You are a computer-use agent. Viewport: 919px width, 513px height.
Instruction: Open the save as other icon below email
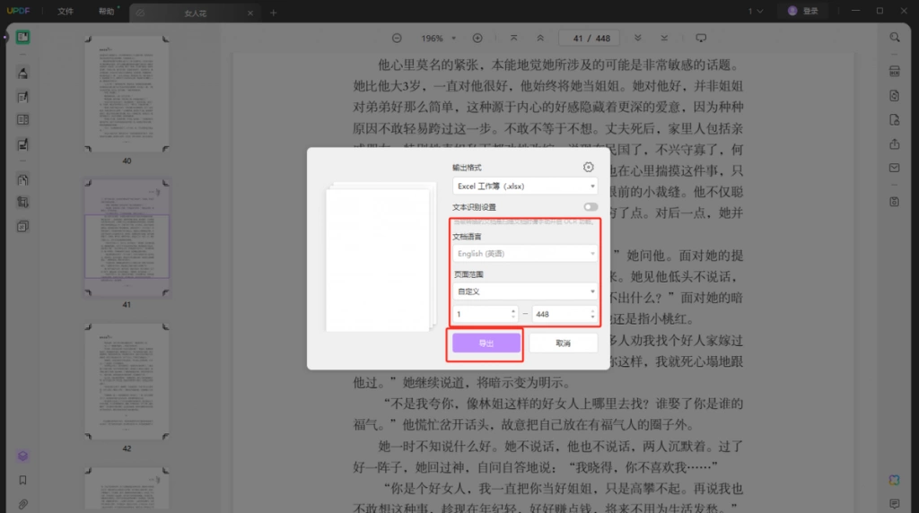pos(895,202)
